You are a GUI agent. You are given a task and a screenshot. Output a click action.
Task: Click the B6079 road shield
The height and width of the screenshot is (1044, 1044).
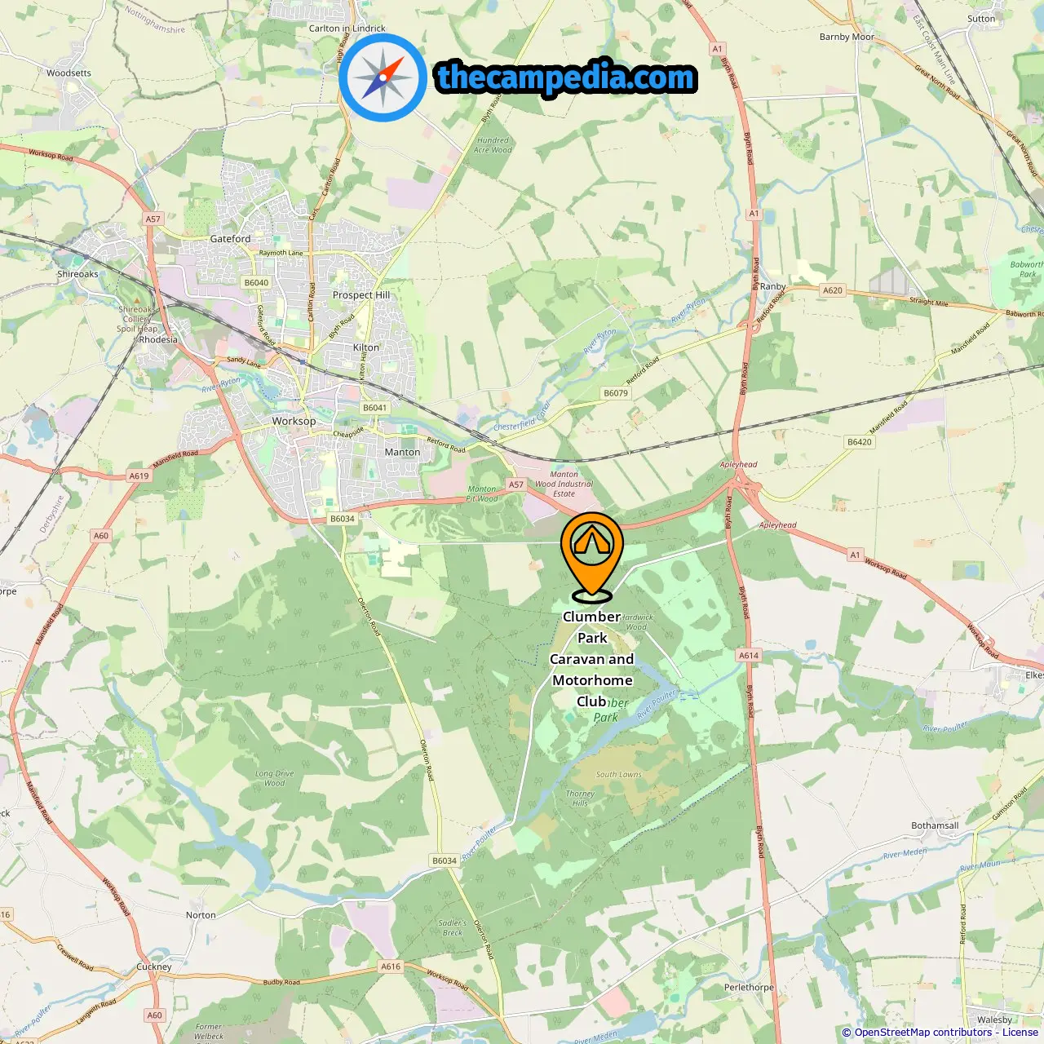click(x=616, y=393)
